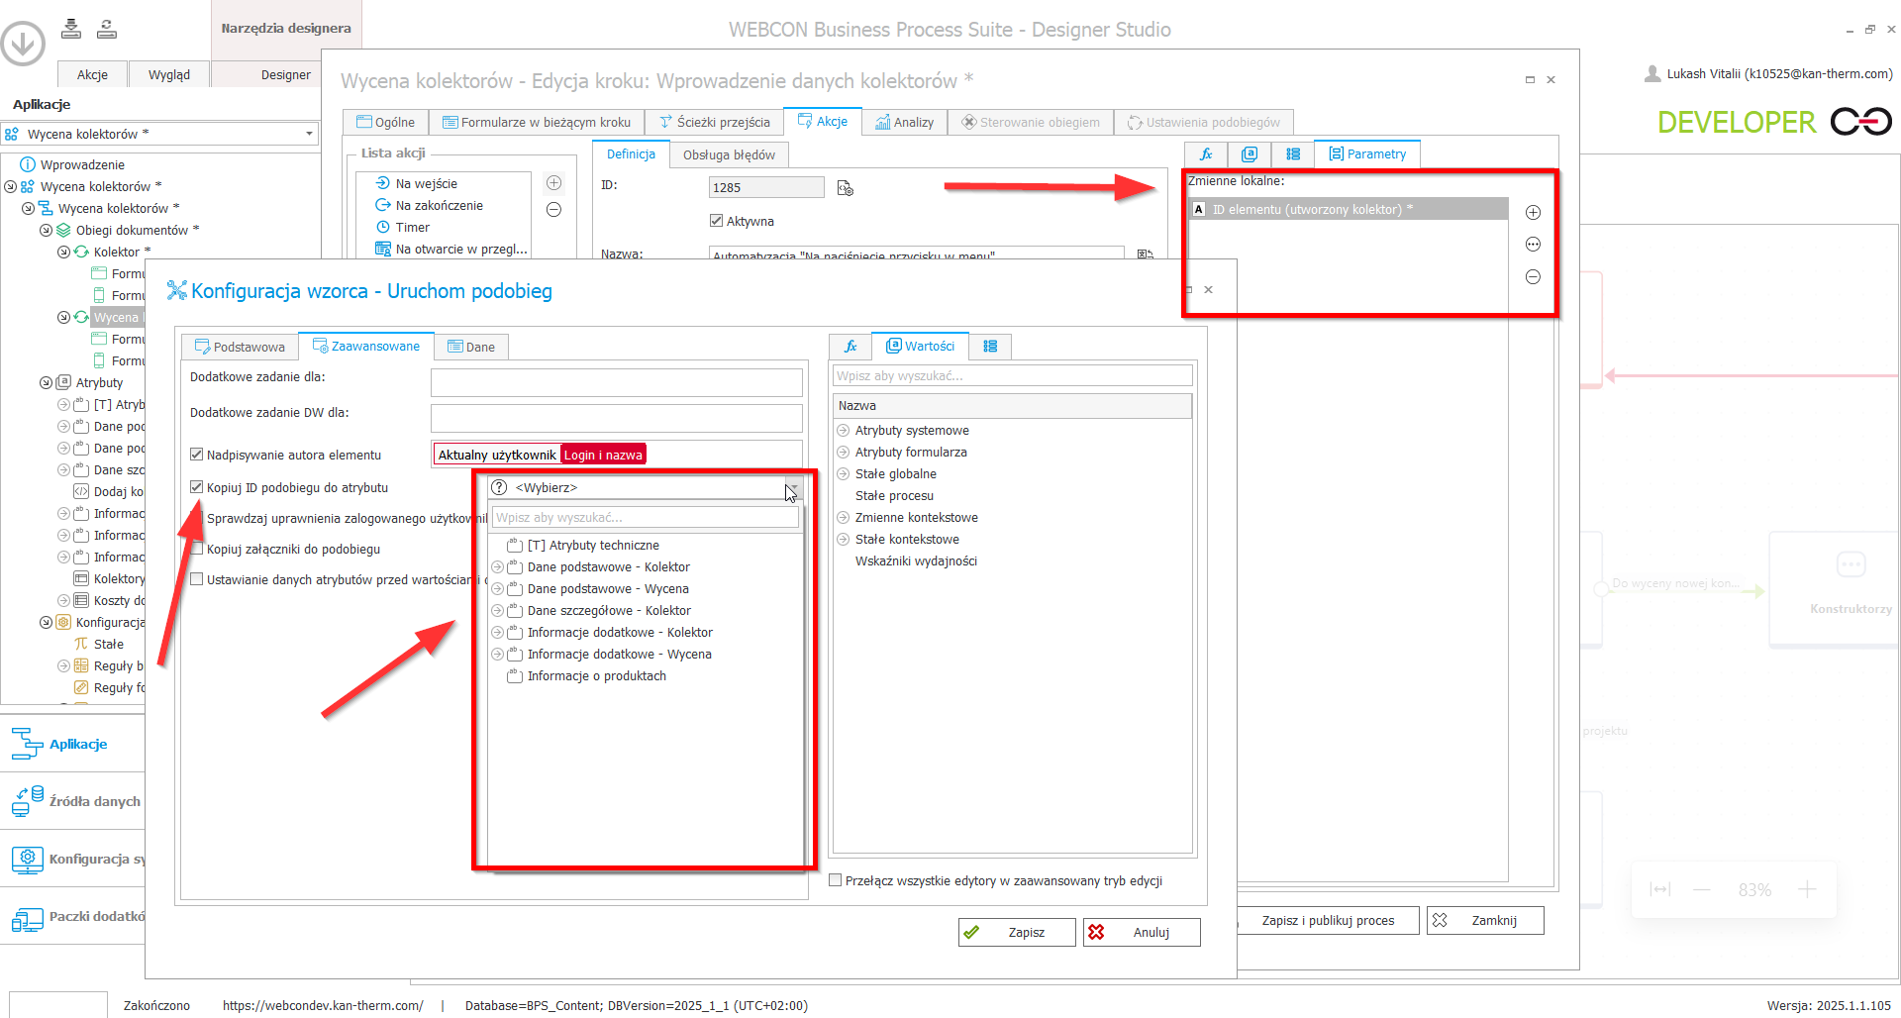Click the remove local variable minus icon
This screenshot has height=1018, width=1901.
pos(1533,277)
